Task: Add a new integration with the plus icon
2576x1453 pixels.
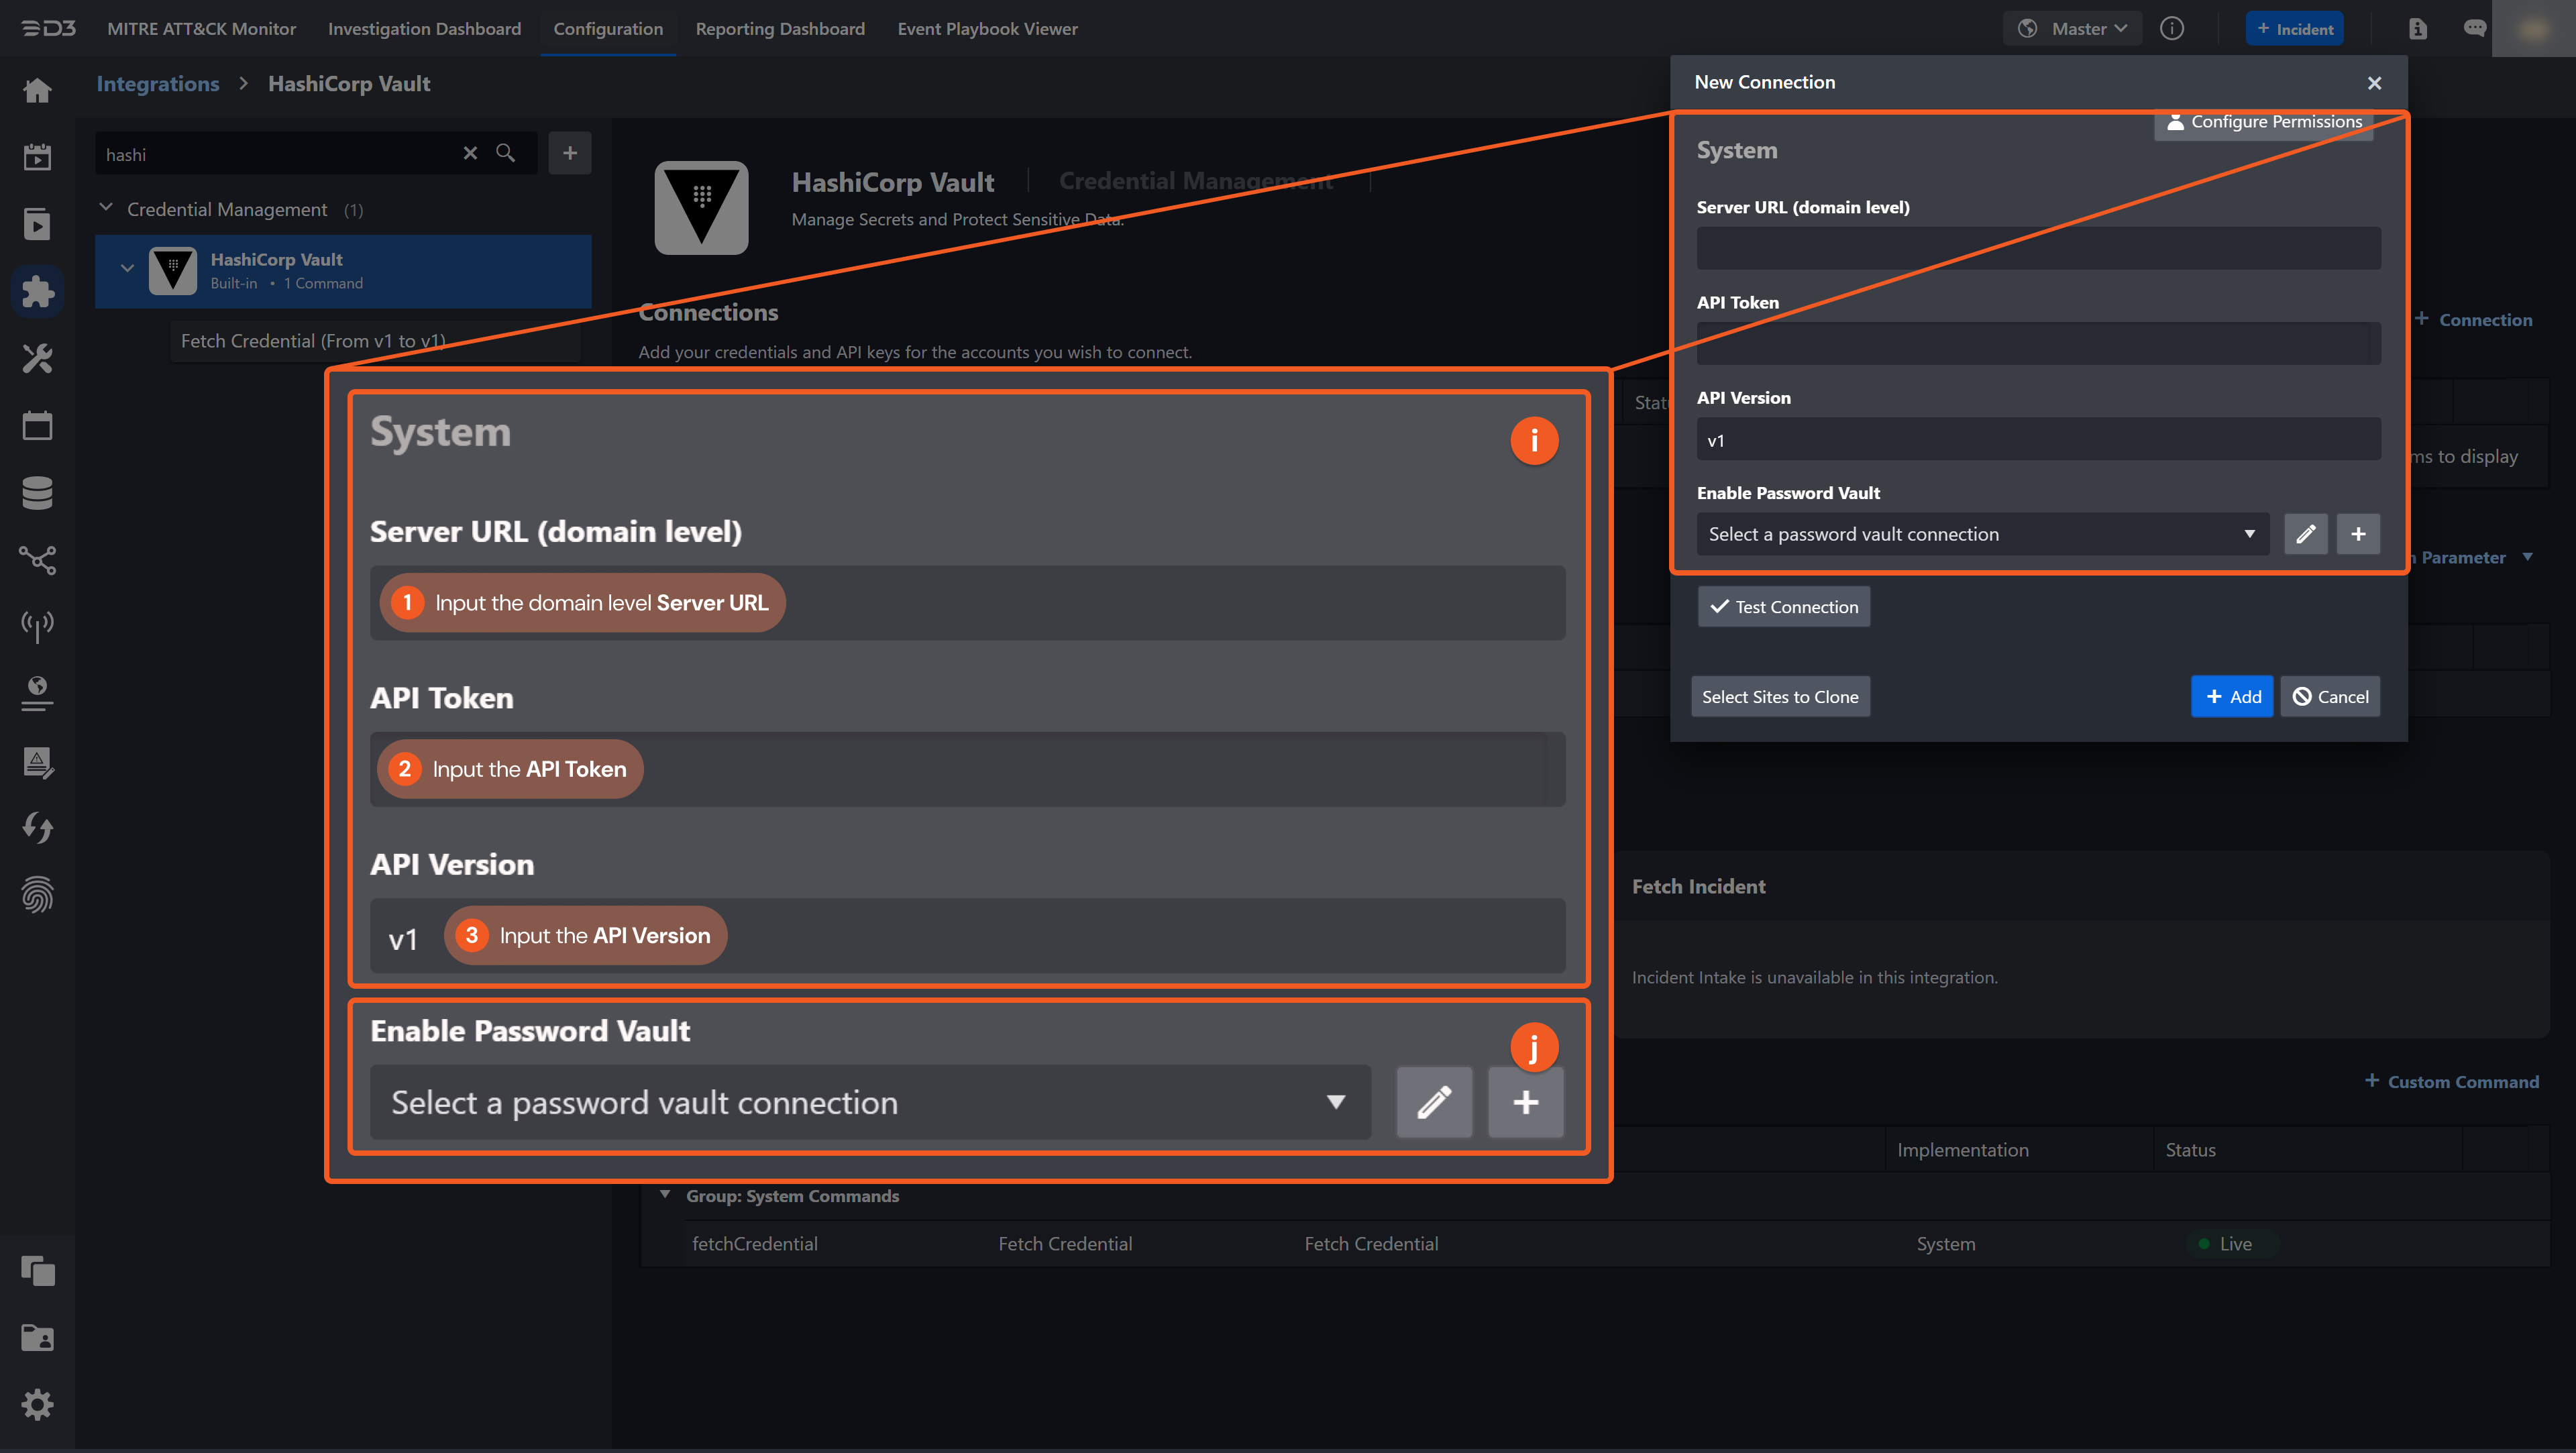Action: point(570,152)
